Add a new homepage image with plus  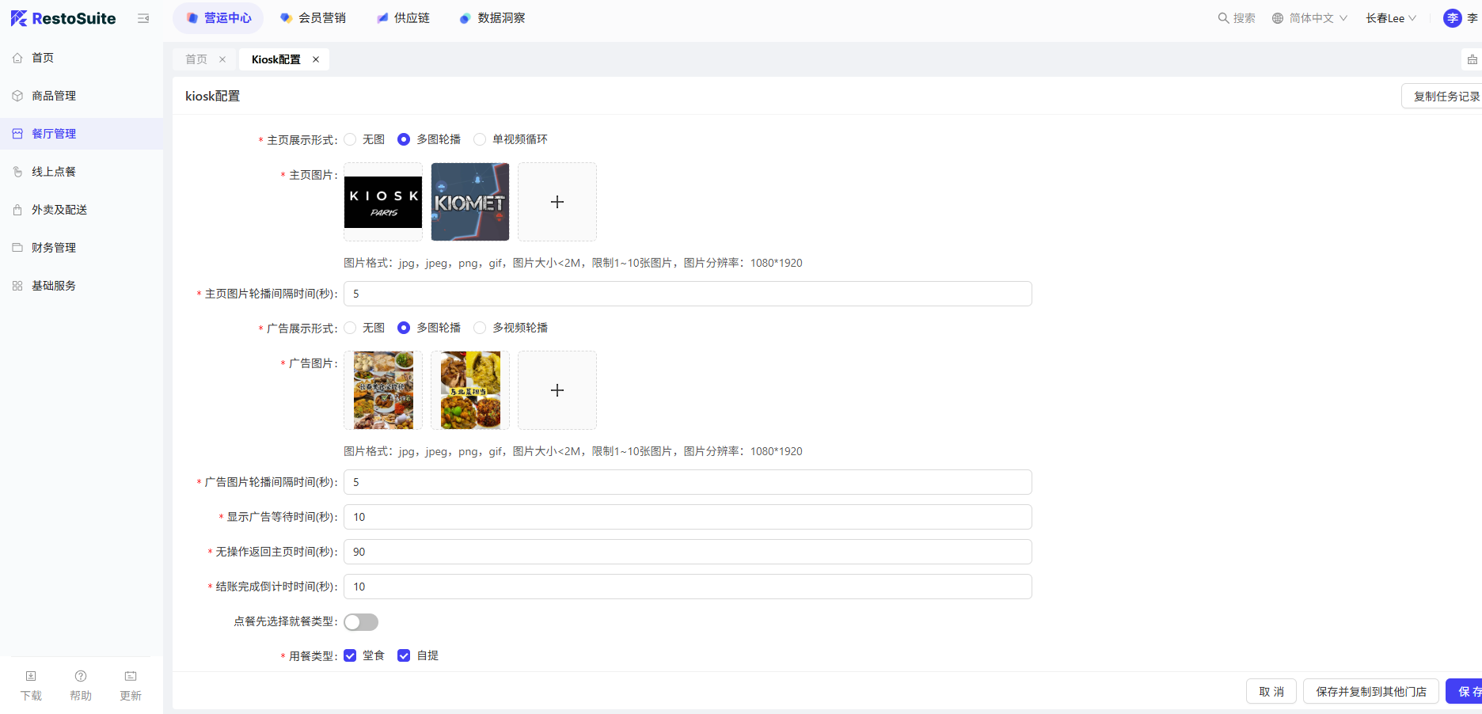(x=557, y=202)
